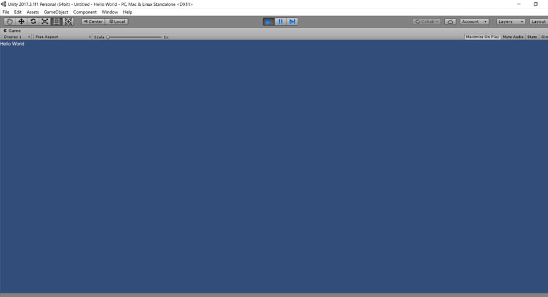Click the Unity logo in title bar
This screenshot has height=297, width=548.
(x=3, y=4)
